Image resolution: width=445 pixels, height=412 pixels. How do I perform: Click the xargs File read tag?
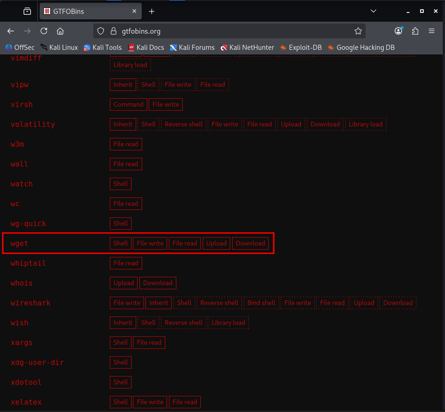pos(149,342)
